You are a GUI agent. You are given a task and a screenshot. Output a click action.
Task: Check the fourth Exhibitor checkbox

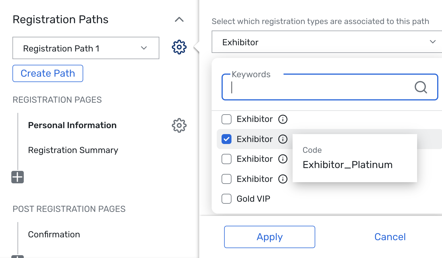[226, 179]
